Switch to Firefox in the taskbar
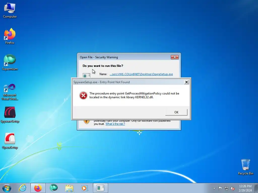This screenshot has height=193, width=258. tap(38, 188)
